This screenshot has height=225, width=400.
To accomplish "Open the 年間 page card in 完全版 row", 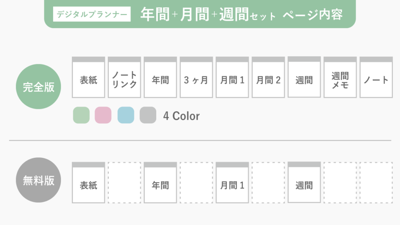I will [x=161, y=77].
